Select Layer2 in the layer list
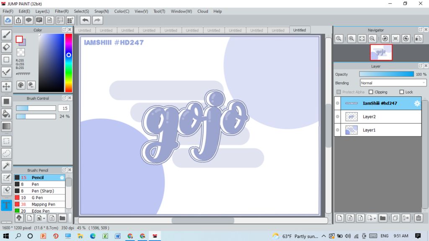Viewport: 429px width, 241px height. tap(378, 117)
